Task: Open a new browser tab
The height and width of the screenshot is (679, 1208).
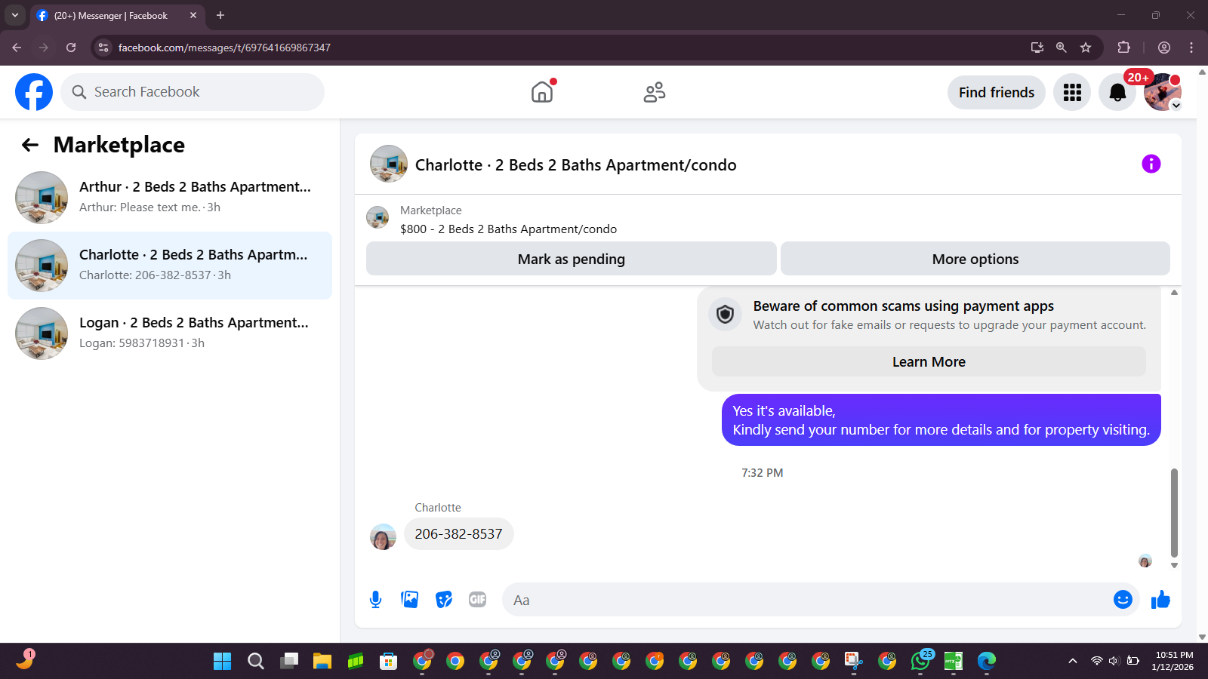Action: pos(220,15)
